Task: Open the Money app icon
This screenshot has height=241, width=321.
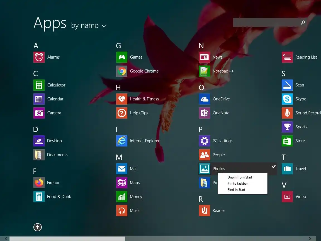Action: (121, 197)
